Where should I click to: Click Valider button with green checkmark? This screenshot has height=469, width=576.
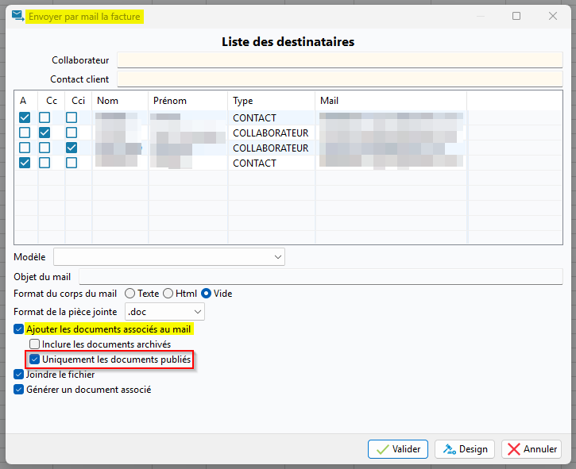click(398, 449)
